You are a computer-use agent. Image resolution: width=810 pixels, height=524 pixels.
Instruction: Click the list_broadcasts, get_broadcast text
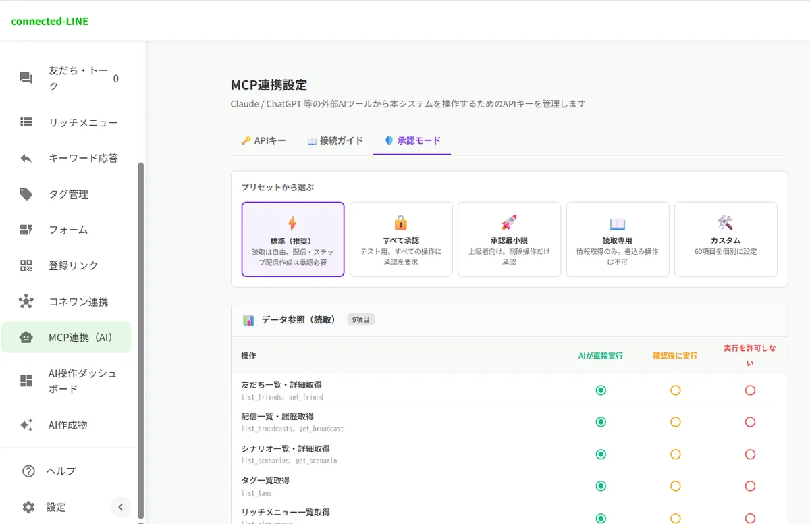tap(292, 429)
